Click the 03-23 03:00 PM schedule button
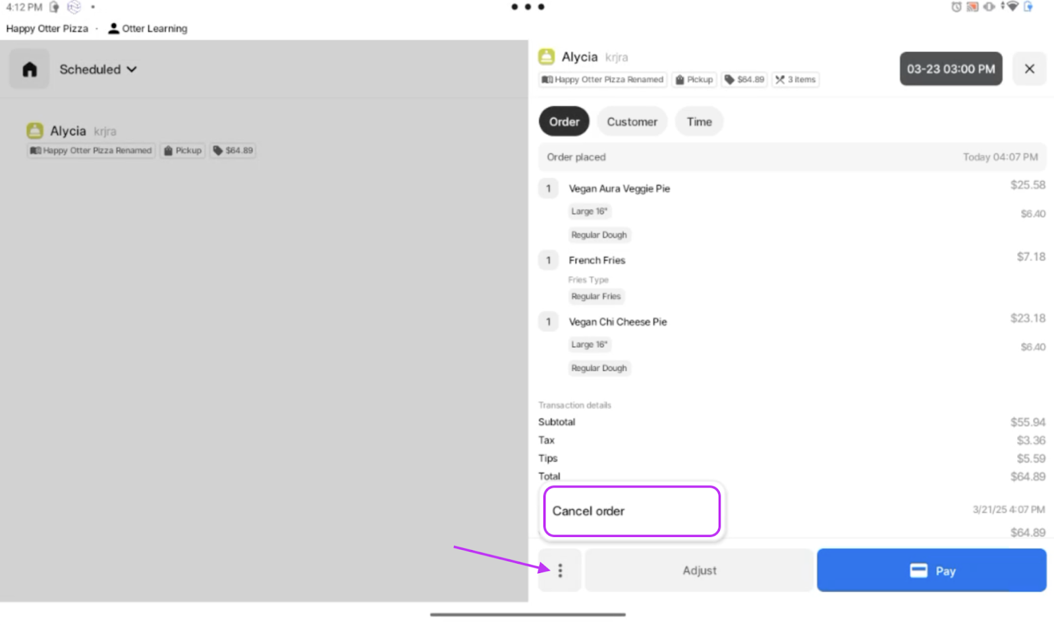The image size is (1054, 625). tap(951, 69)
